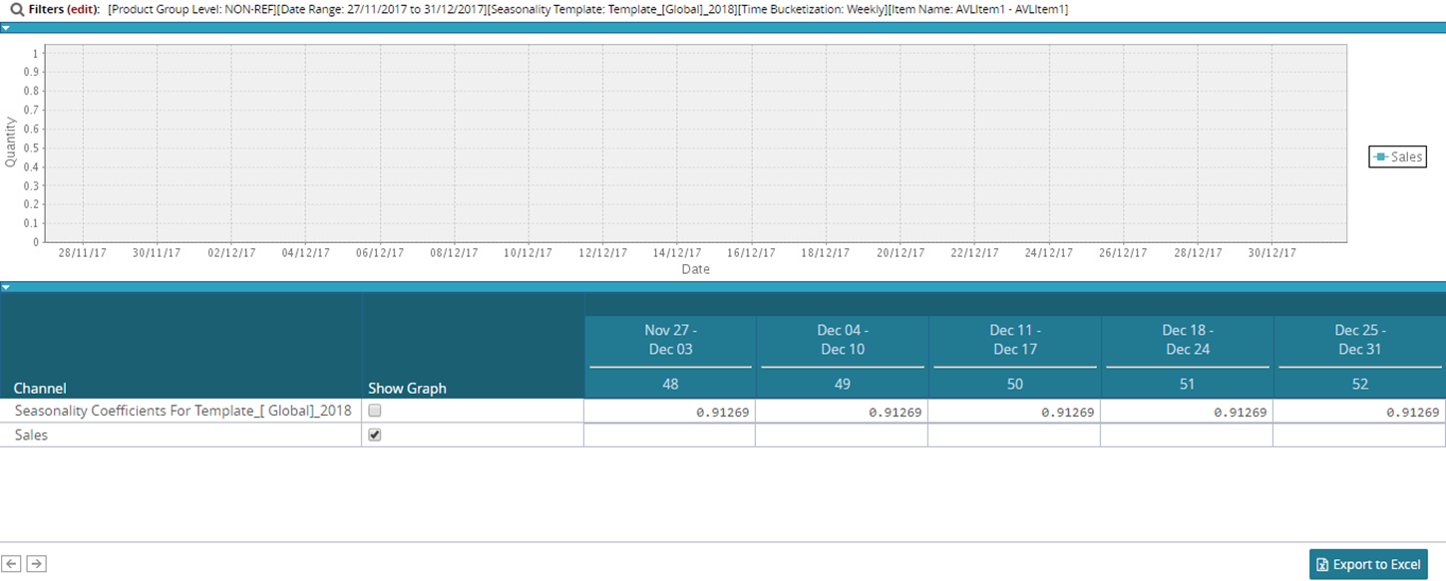
Task: Open the filters edit link
Action: [82, 9]
